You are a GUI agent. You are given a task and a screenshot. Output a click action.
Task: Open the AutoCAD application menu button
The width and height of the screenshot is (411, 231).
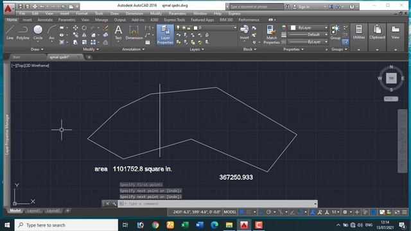tap(8, 9)
